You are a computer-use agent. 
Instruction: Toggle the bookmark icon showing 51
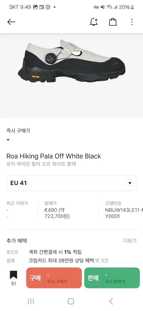[13, 278]
